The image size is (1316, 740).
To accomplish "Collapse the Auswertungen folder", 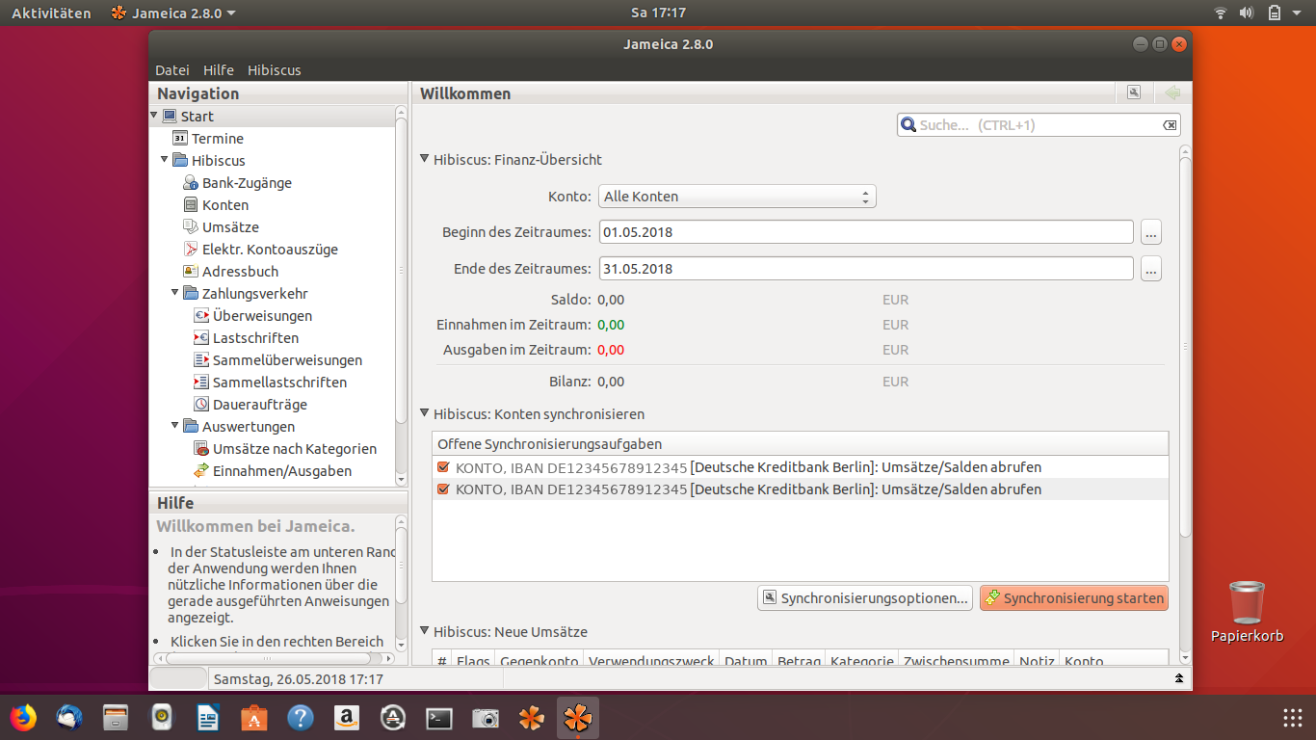I will click(x=175, y=426).
